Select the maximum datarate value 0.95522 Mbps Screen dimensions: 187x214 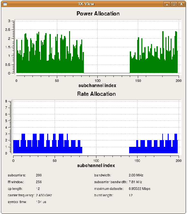[139, 189]
